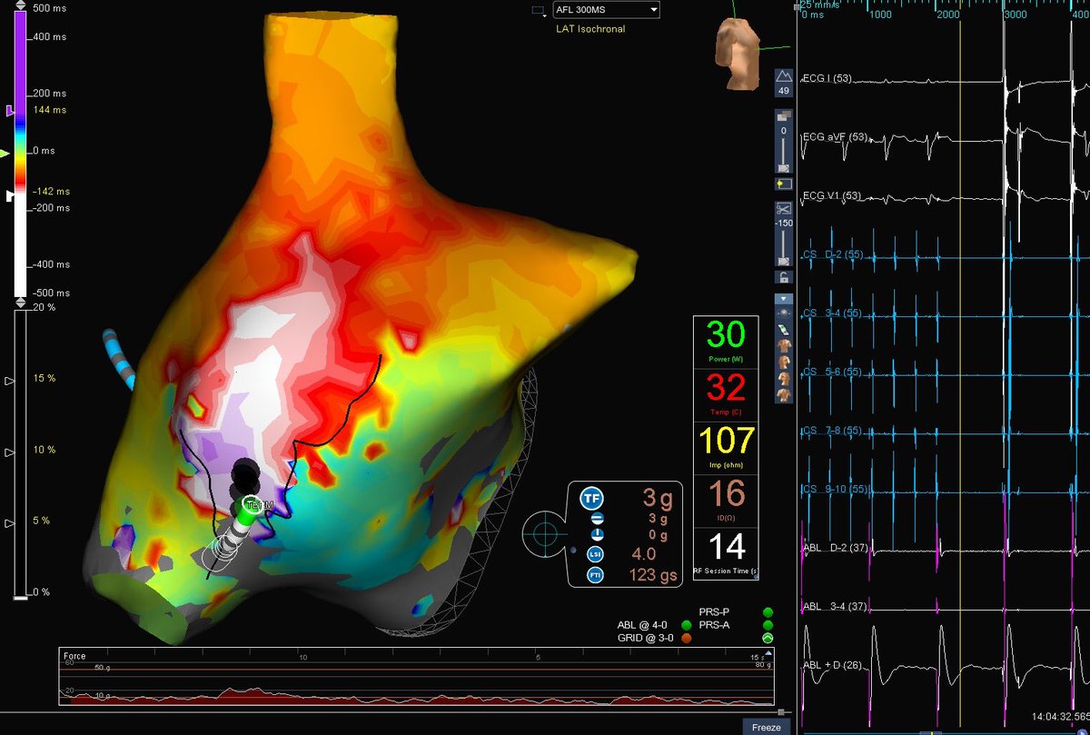Click the Force graph scroll handle
The height and width of the screenshot is (735, 1090).
[x=779, y=711]
